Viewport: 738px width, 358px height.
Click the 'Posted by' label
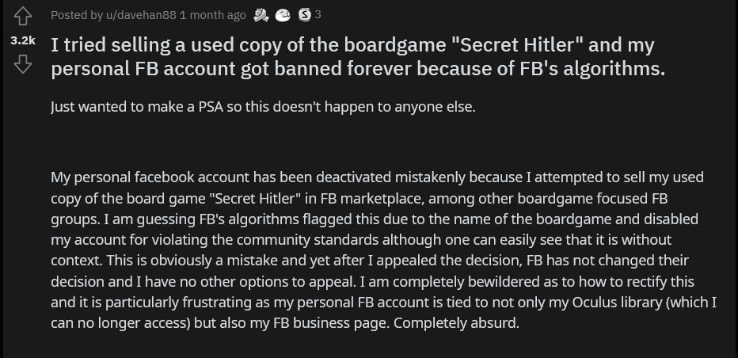point(77,15)
